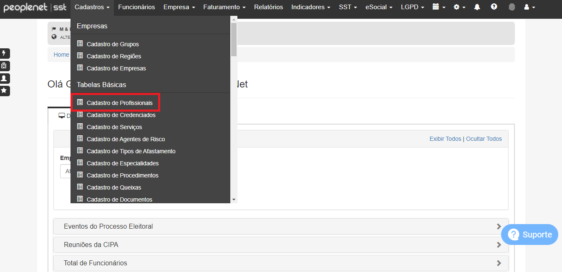This screenshot has width=562, height=272.
Task: Click the Exibir Todos link
Action: click(445, 138)
